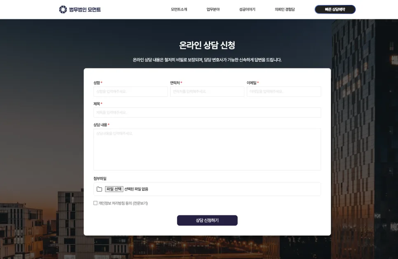The image size is (398, 259).
Task: Open the 전문보기 privacy policy link
Action: point(140,203)
